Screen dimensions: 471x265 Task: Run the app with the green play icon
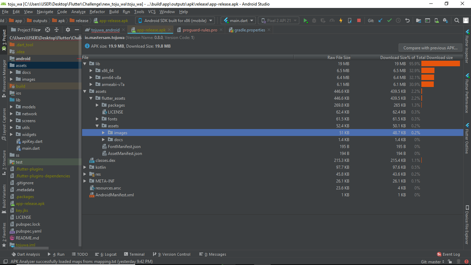305,21
